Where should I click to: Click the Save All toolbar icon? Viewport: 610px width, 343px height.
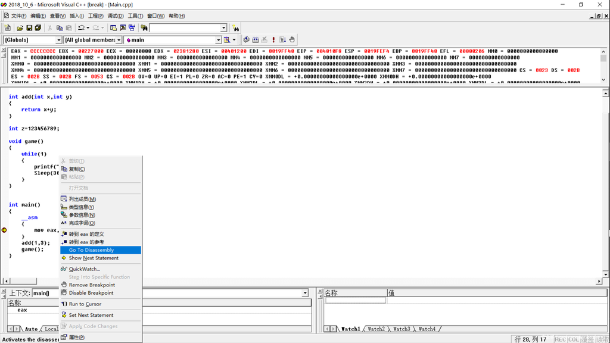38,28
